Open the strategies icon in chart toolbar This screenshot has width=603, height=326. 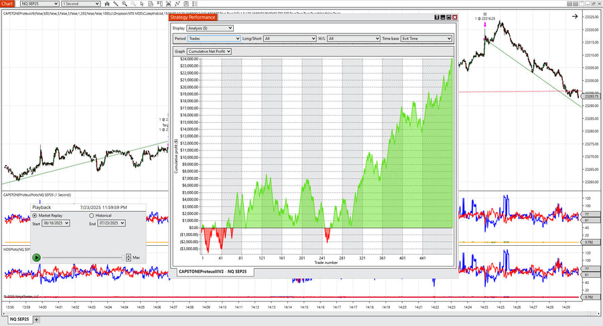tap(186, 4)
